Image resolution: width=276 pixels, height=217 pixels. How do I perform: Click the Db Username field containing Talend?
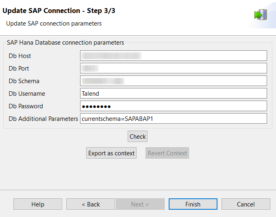(x=173, y=93)
